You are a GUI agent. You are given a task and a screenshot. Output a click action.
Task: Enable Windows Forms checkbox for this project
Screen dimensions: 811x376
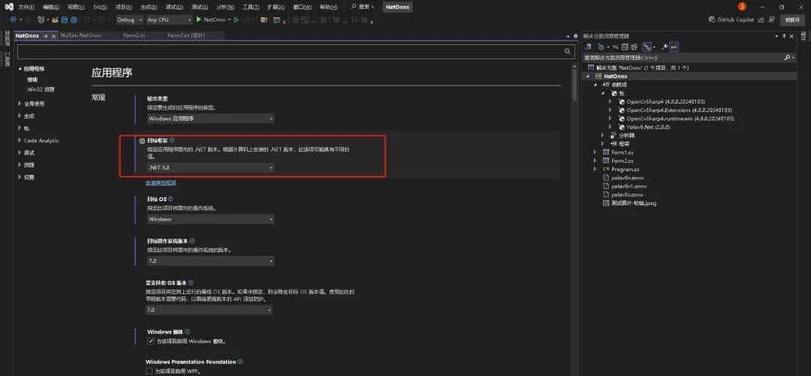coord(150,341)
